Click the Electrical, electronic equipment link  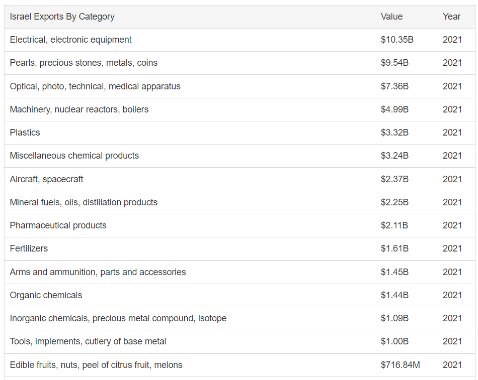pyautogui.click(x=70, y=40)
